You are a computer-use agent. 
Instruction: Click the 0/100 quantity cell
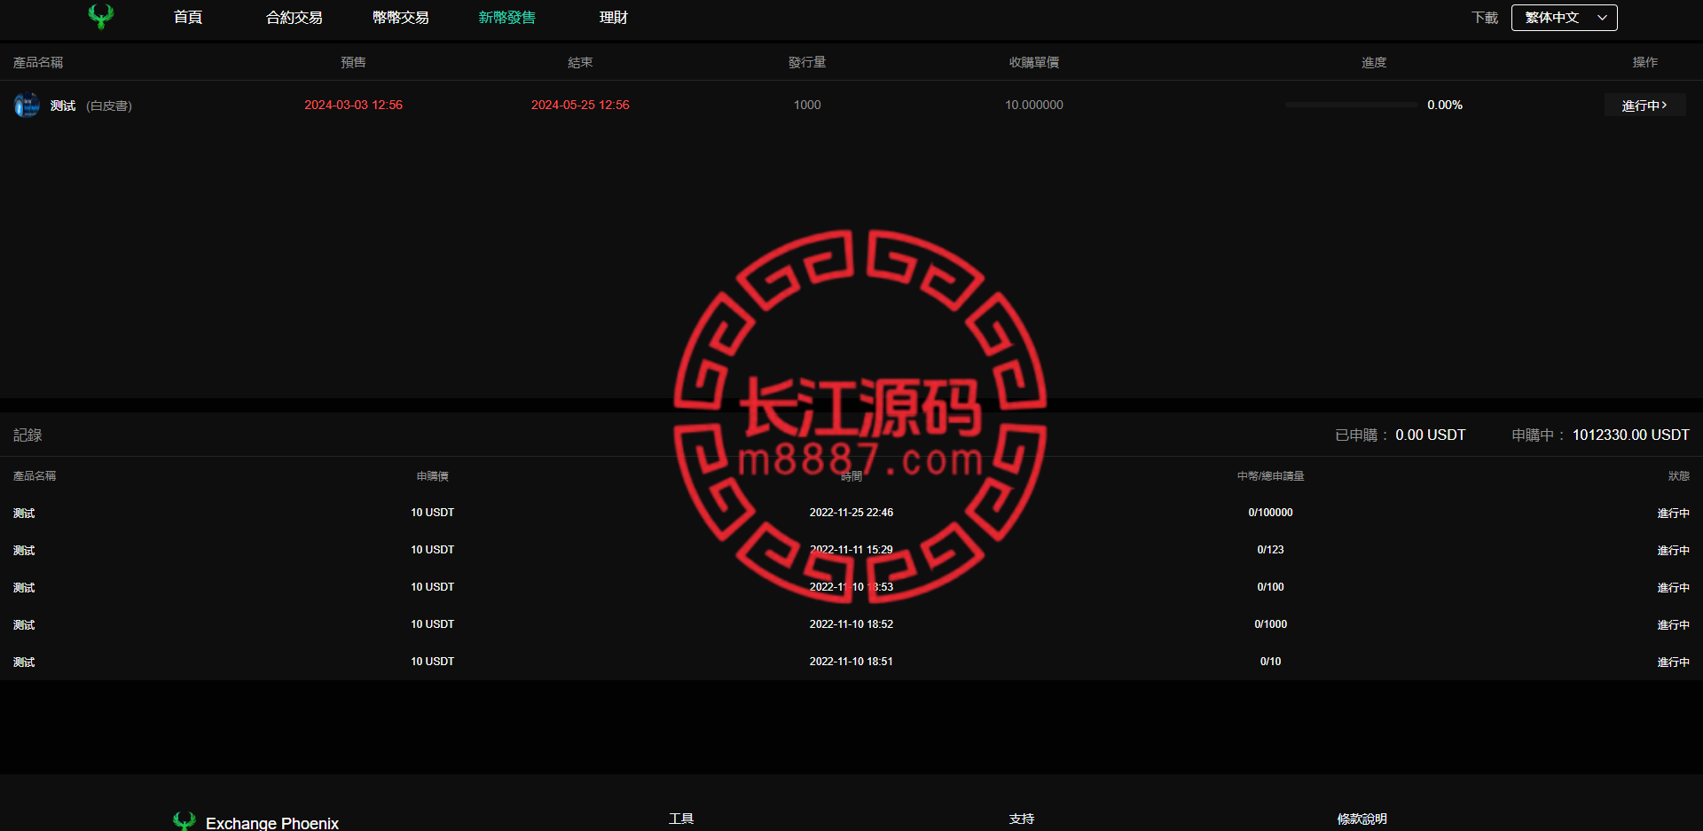click(x=1270, y=587)
